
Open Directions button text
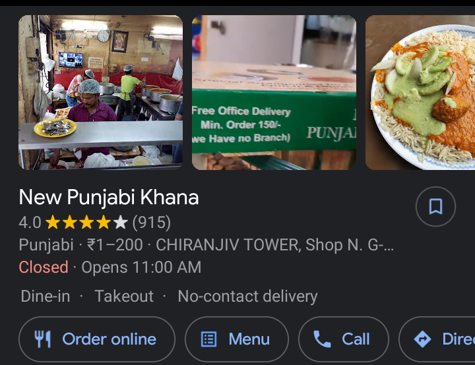coord(459,339)
